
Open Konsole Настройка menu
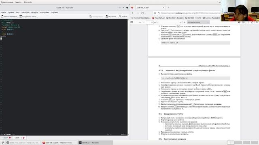45,12
